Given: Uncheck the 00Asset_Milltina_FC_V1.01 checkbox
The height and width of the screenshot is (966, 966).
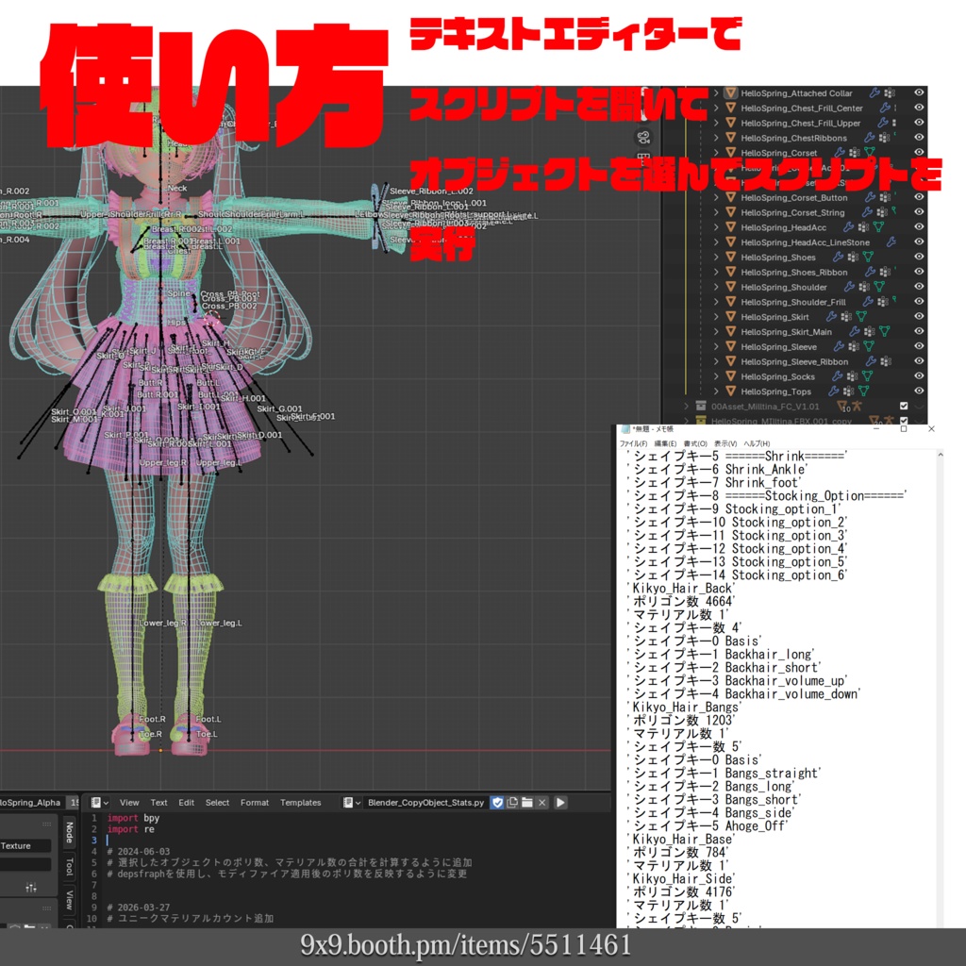Looking at the screenshot, I should [903, 407].
